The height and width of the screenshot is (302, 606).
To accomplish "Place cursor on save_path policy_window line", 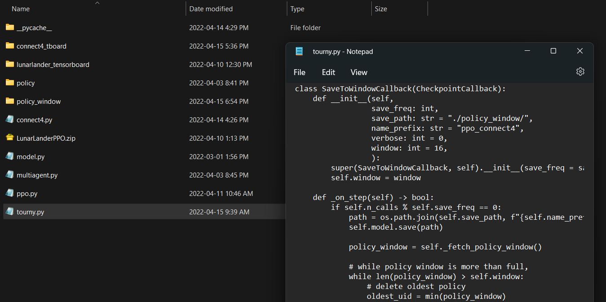I will click(x=452, y=119).
